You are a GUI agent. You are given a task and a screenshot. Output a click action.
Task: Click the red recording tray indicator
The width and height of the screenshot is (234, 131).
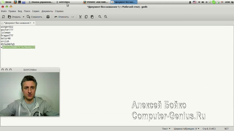tap(222, 2)
